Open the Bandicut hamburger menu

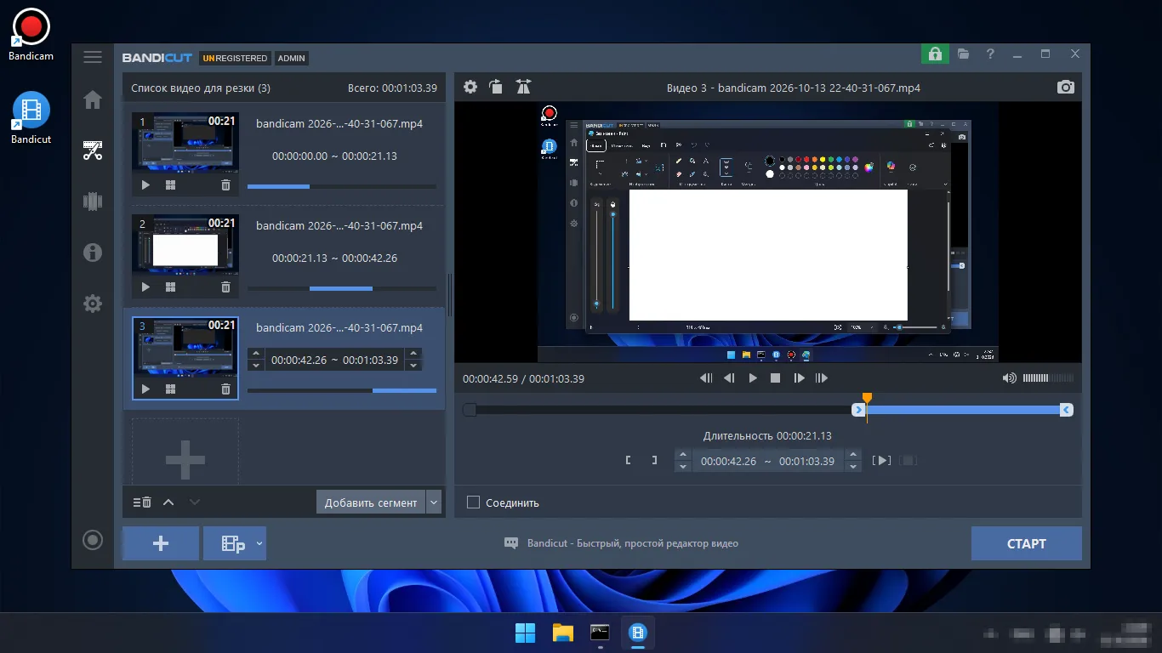[x=93, y=57]
